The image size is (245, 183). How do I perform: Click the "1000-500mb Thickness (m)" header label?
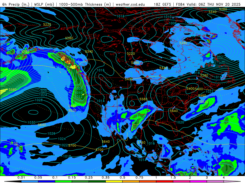point(85,4)
